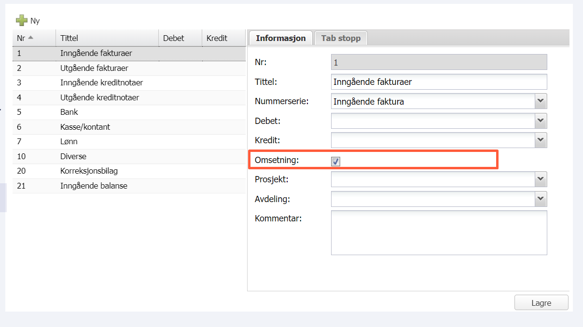Click the Debet column header
This screenshot has height=327, width=583.
coord(180,38)
